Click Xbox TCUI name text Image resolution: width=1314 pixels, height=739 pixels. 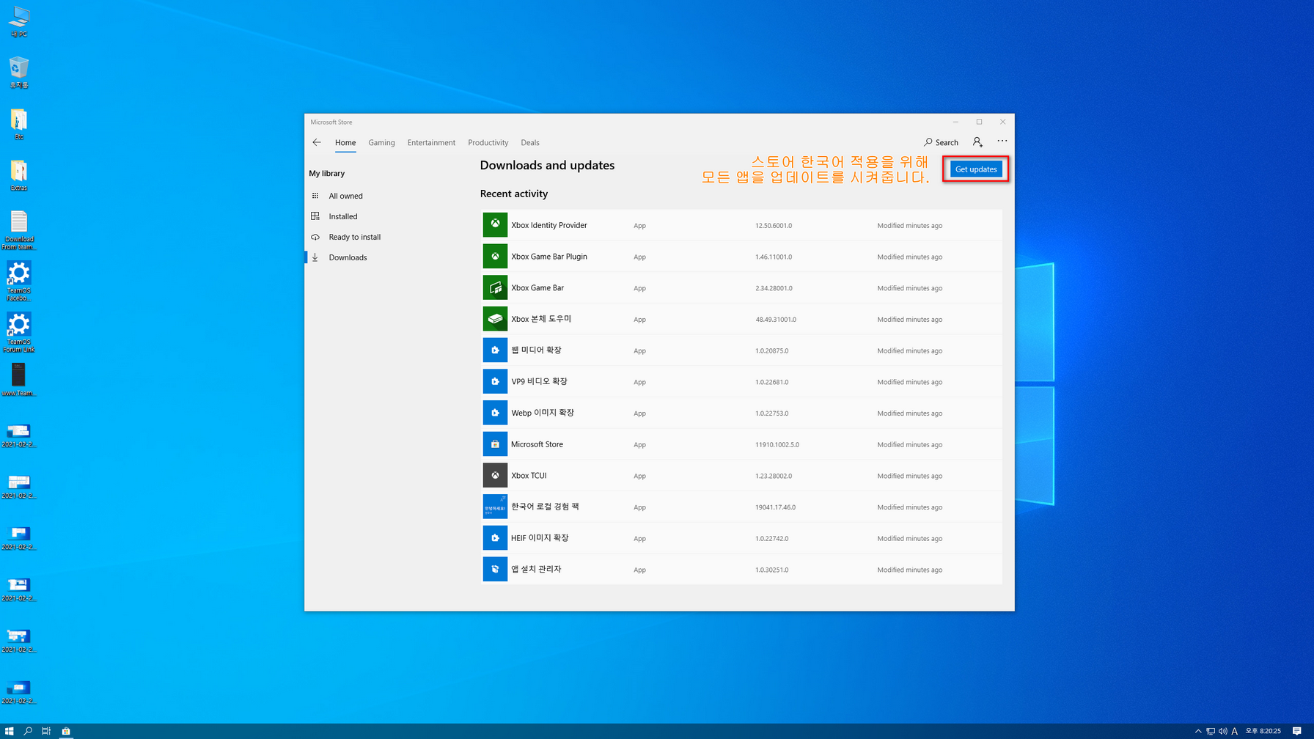pyautogui.click(x=529, y=476)
